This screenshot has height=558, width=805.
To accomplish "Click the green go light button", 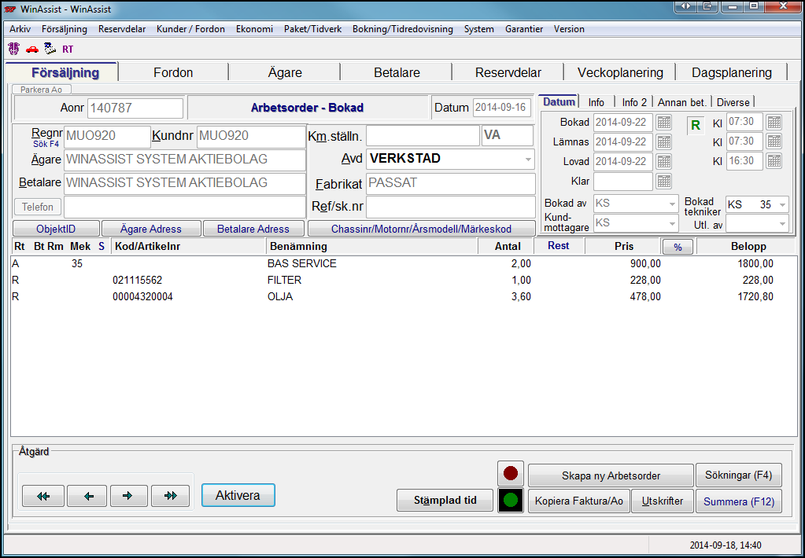I will tap(511, 500).
